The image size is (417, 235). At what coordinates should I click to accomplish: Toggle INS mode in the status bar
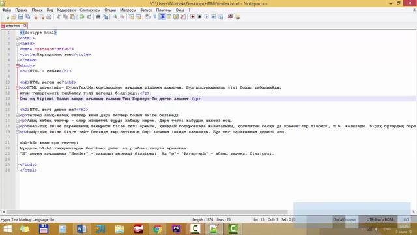pyautogui.click(x=406, y=219)
